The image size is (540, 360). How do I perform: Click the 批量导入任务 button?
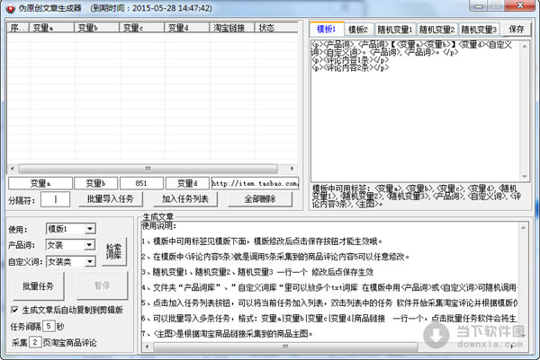[x=110, y=199]
